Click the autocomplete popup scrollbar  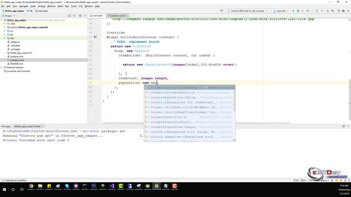tap(234, 101)
